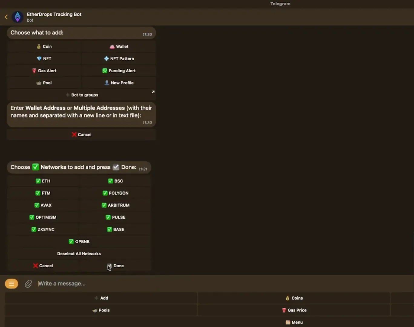Check Gas Price from bot keyboard

294,310
